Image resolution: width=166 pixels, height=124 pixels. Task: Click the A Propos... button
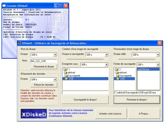coord(144,114)
